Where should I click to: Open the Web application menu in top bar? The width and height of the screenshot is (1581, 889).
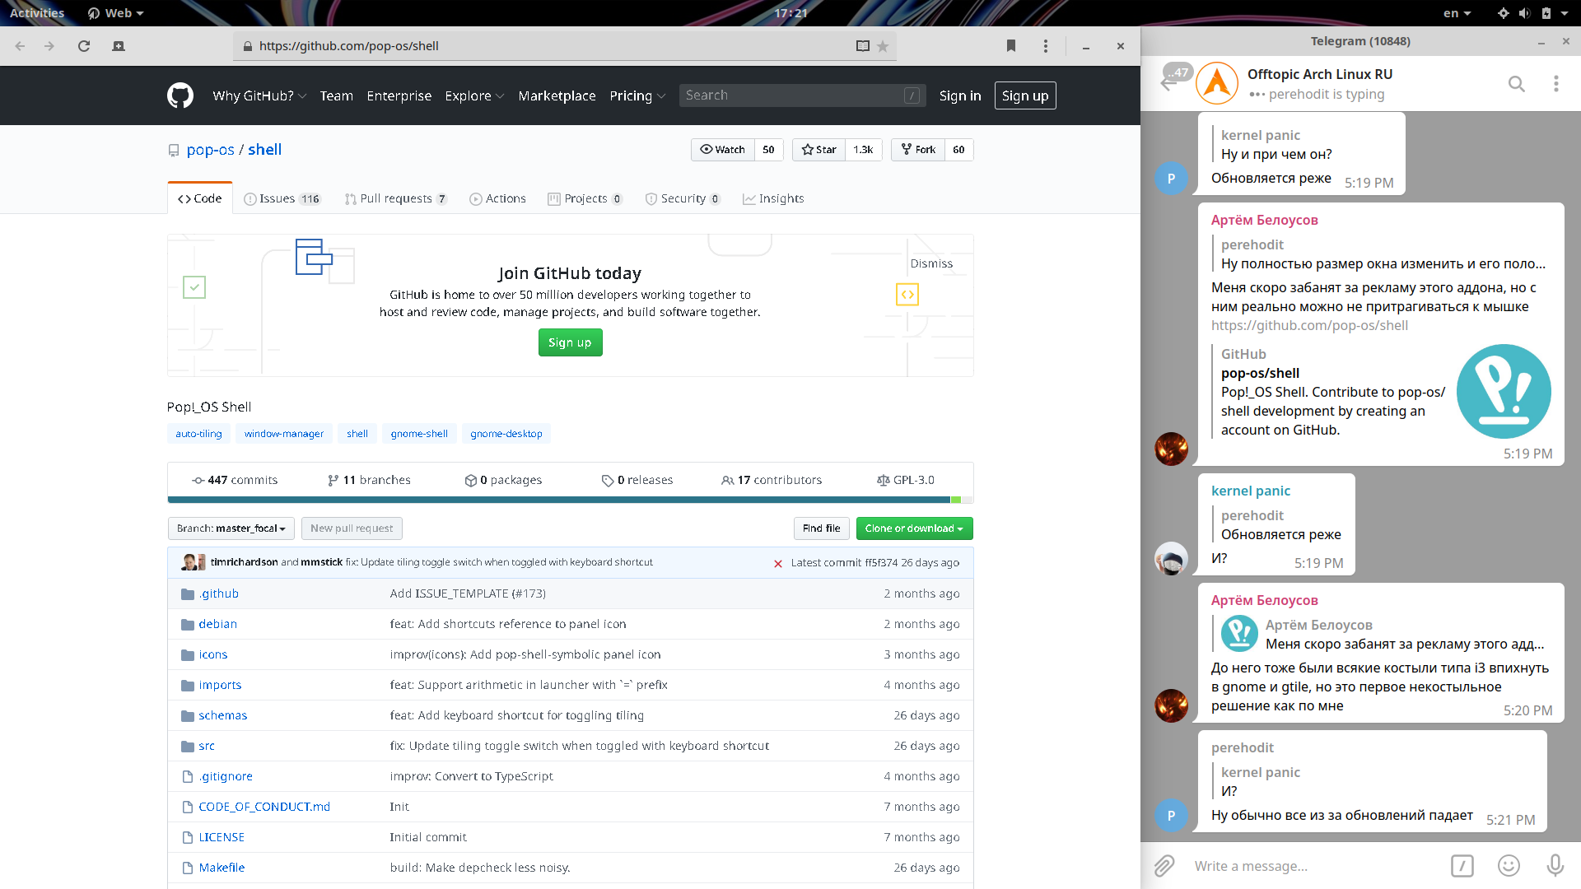[x=116, y=13]
